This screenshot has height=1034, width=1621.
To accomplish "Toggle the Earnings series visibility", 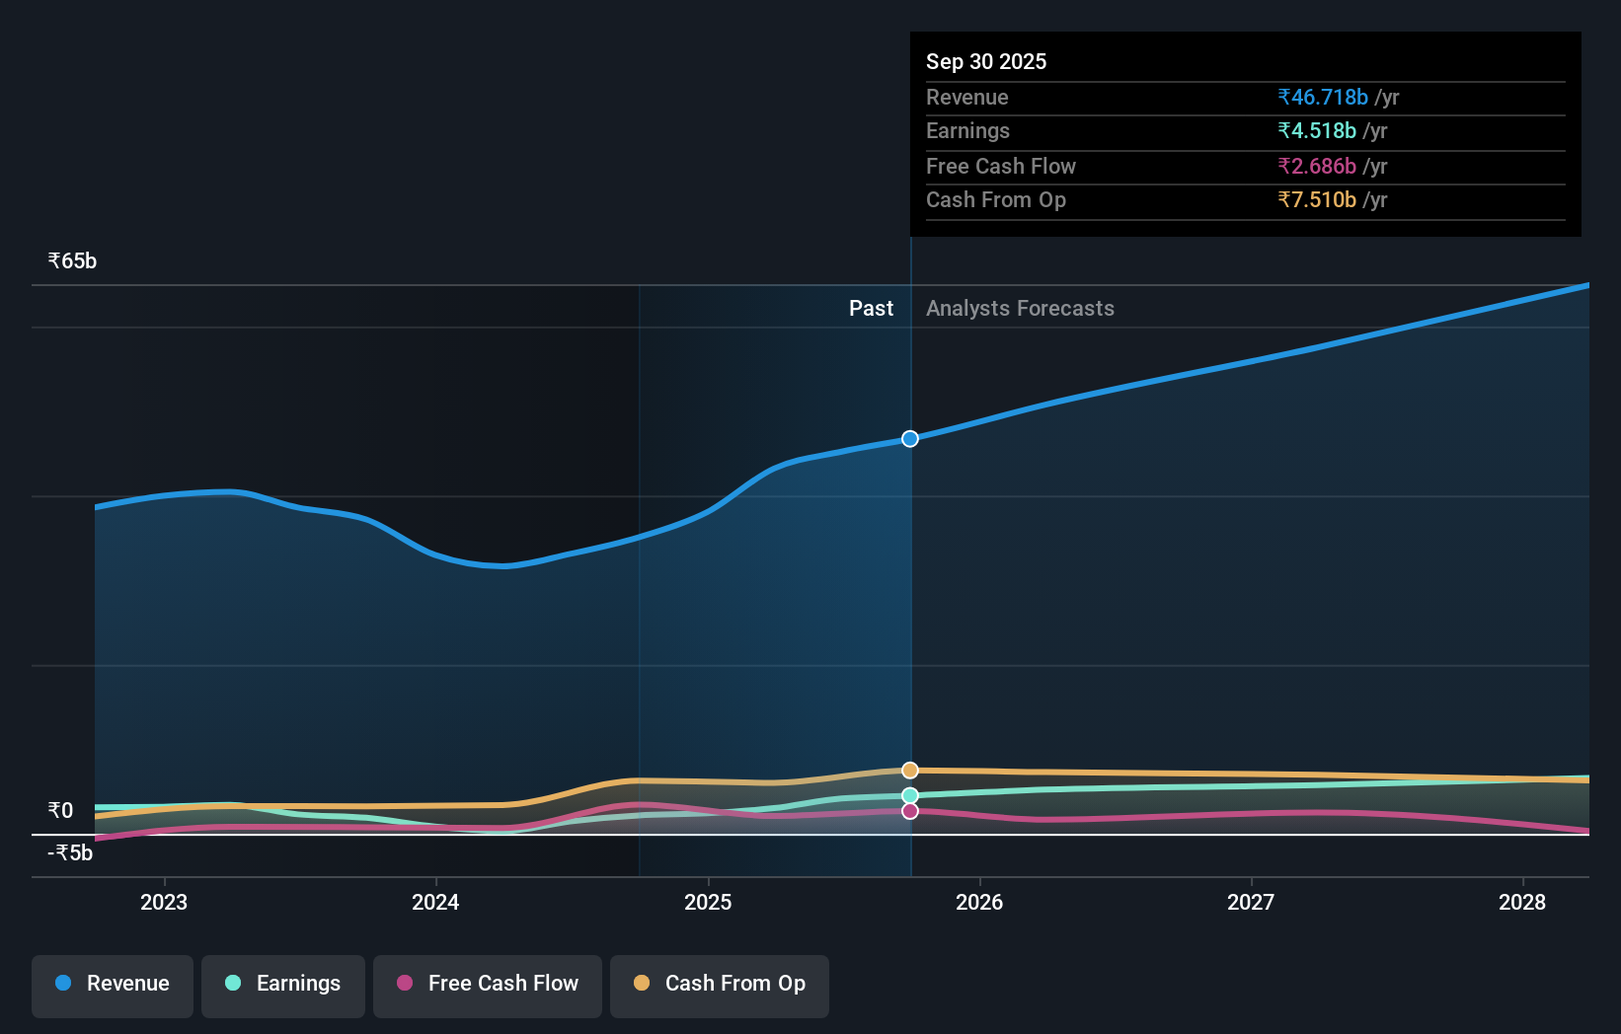I will point(283,984).
